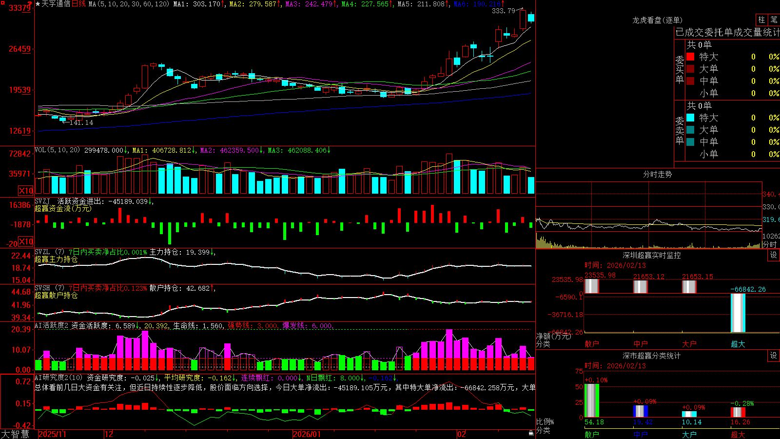Image resolution: width=780 pixels, height=439 pixels.
Task: Click the 柱 display mode button
Action: [761, 20]
